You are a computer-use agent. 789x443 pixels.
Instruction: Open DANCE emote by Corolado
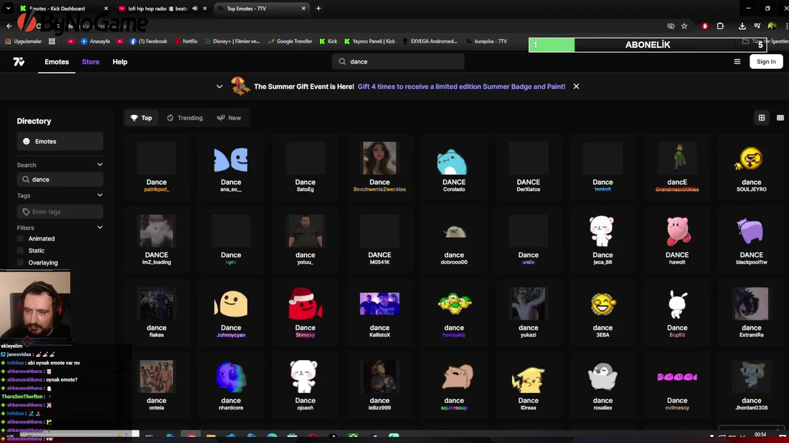454,167
